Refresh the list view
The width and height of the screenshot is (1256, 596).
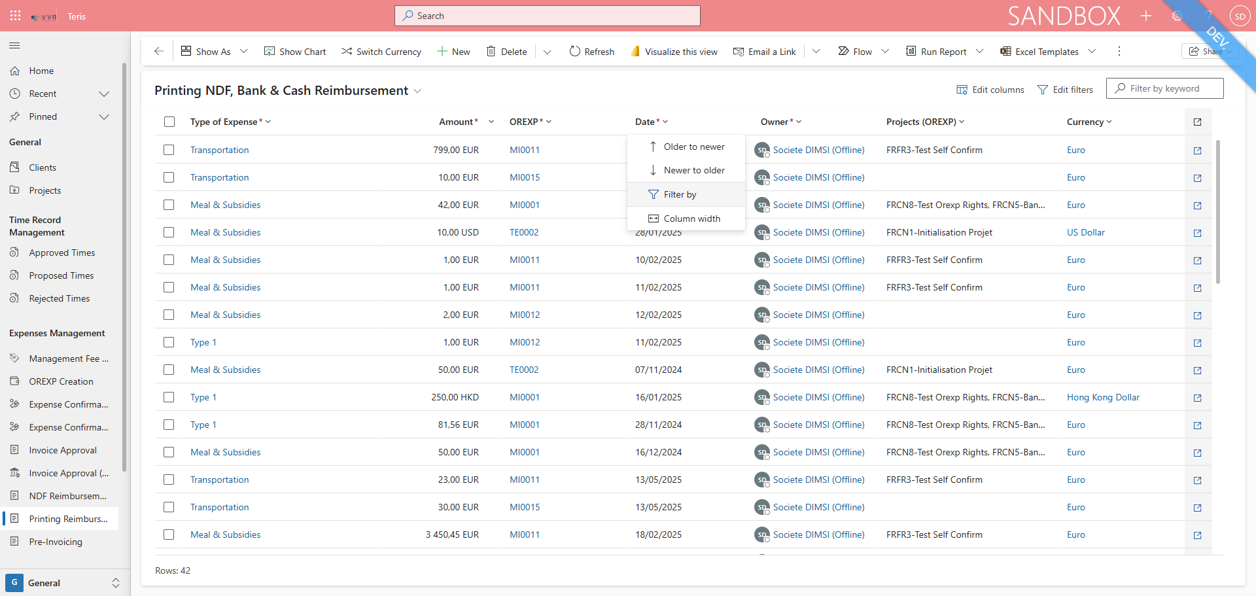pos(592,52)
